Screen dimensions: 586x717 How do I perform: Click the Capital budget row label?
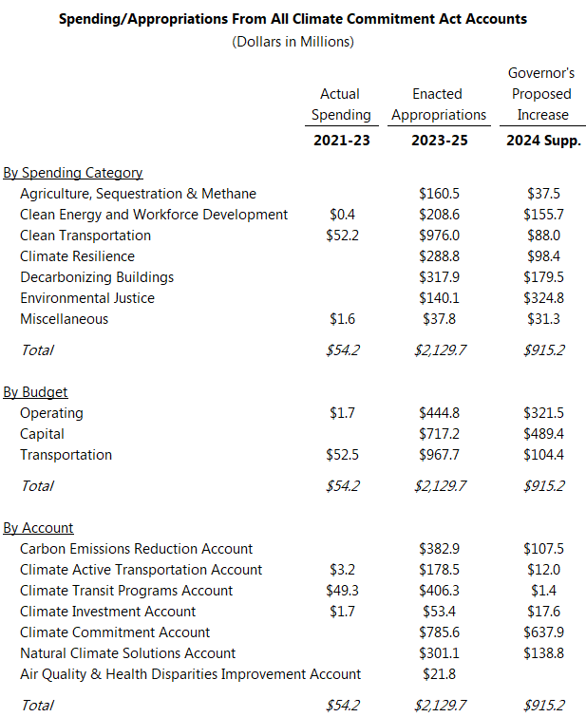point(43,434)
